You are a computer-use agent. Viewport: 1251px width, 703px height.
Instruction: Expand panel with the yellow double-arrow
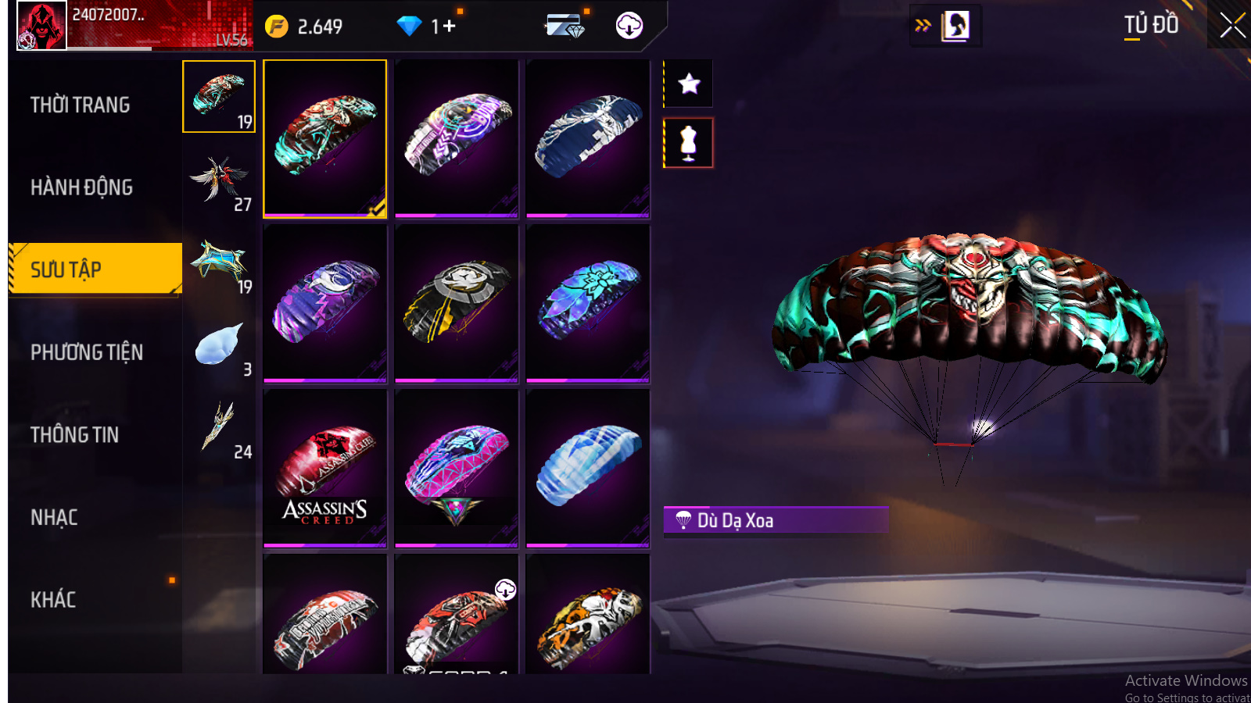(x=923, y=26)
